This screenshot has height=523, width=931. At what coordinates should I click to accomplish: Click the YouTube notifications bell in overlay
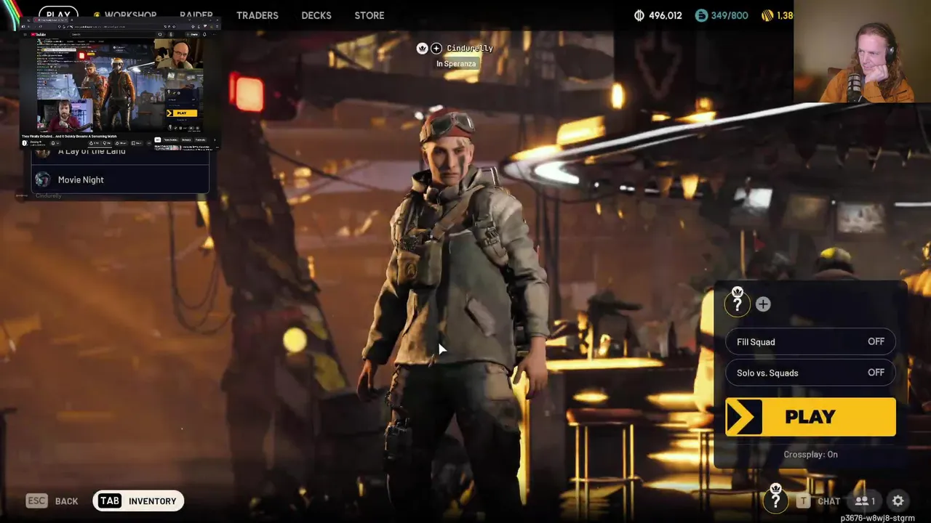coord(204,34)
